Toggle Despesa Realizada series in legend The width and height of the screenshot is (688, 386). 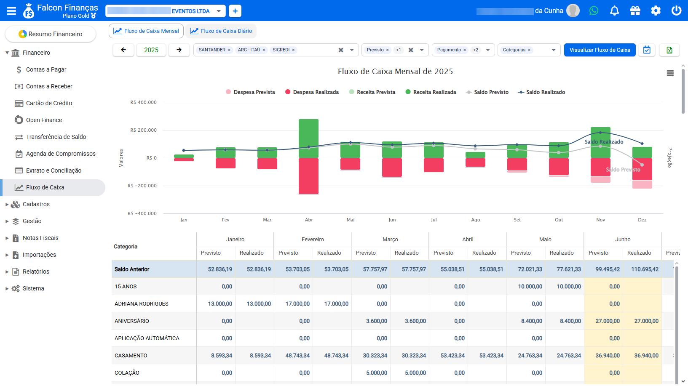click(x=312, y=92)
